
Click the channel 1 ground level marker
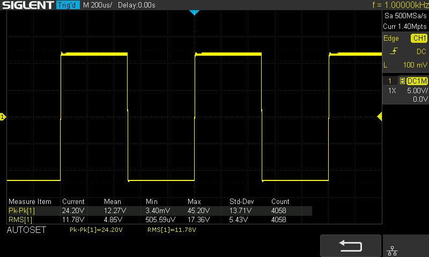click(3, 117)
